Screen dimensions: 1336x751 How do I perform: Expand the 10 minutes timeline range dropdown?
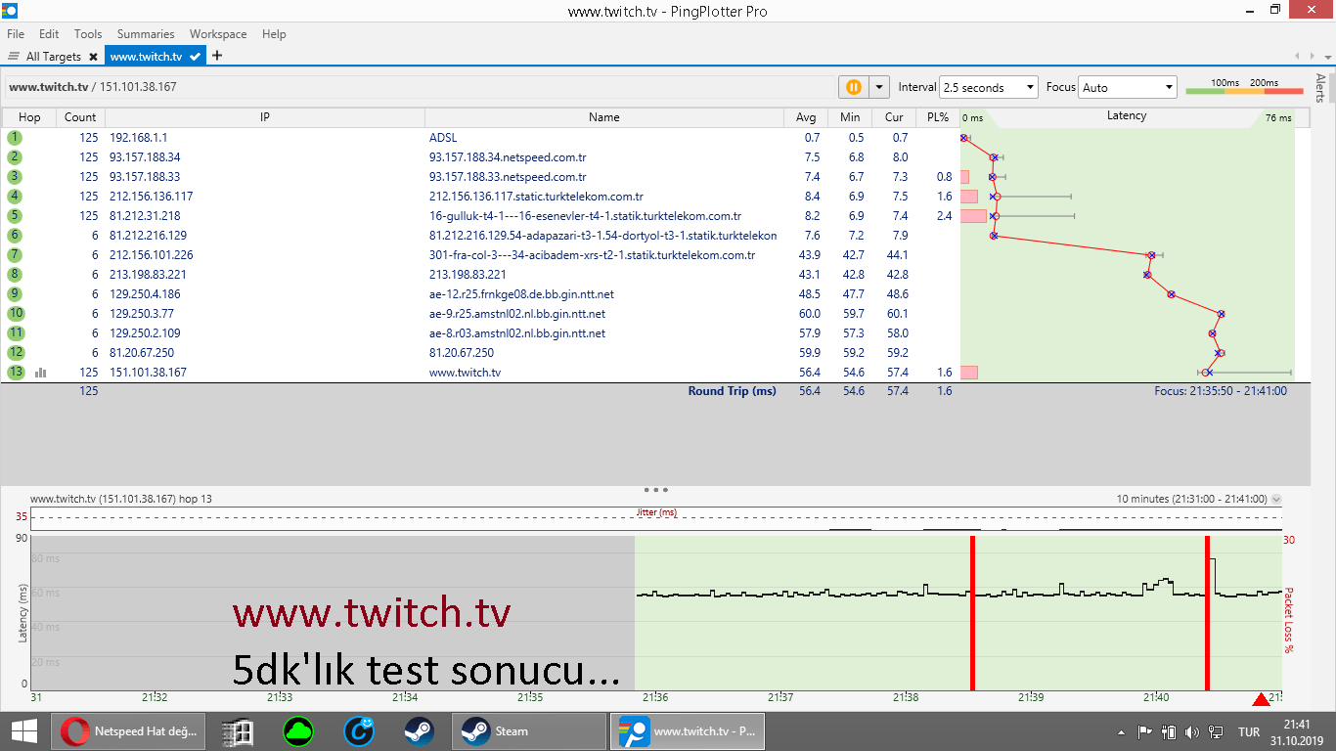pos(1275,499)
